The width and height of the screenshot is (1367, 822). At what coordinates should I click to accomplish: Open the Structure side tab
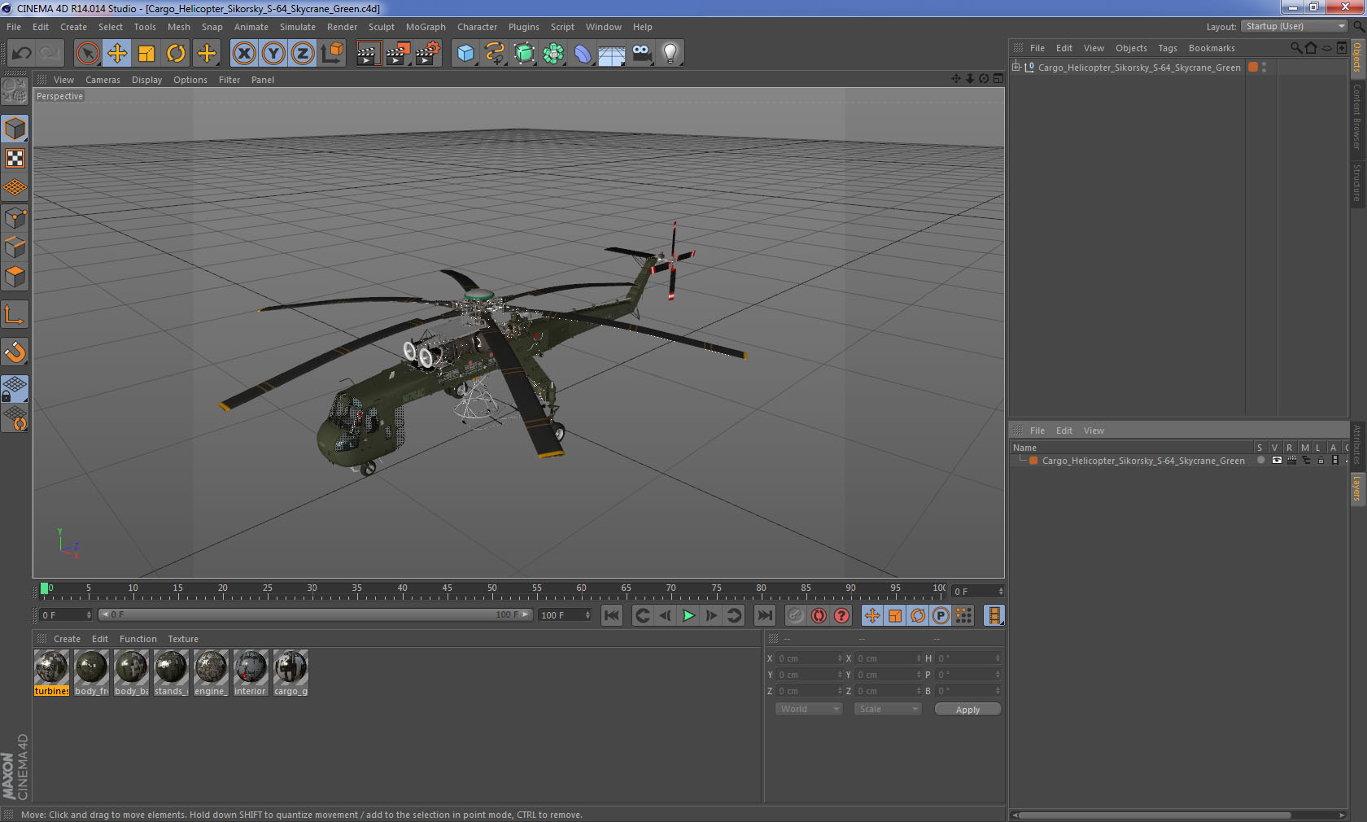(1357, 183)
